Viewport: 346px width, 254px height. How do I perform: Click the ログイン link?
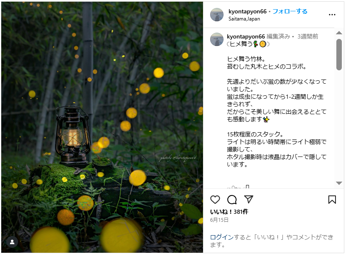(x=221, y=237)
